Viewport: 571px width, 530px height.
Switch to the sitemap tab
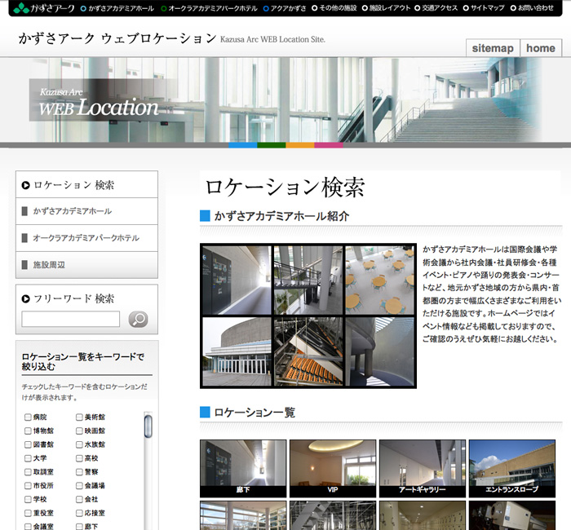pos(493,48)
